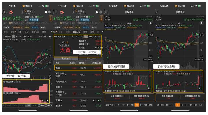Open bell alerts on the 籌碼日報 screen

point(97,12)
